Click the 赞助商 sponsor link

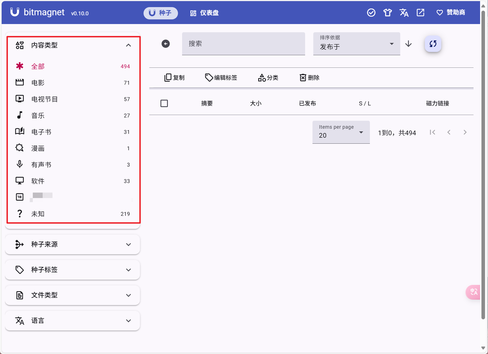coord(450,13)
